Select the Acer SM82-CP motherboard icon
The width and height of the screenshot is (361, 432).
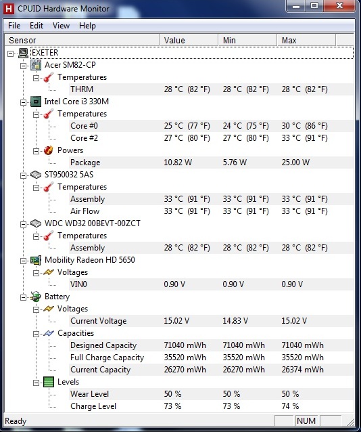[36, 65]
